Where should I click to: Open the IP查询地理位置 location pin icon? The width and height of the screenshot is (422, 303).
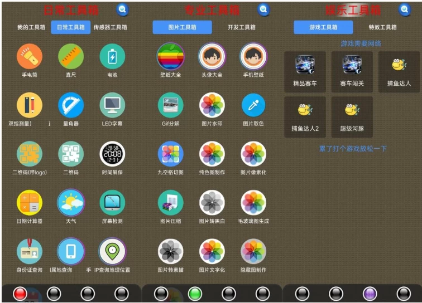pos(112,251)
